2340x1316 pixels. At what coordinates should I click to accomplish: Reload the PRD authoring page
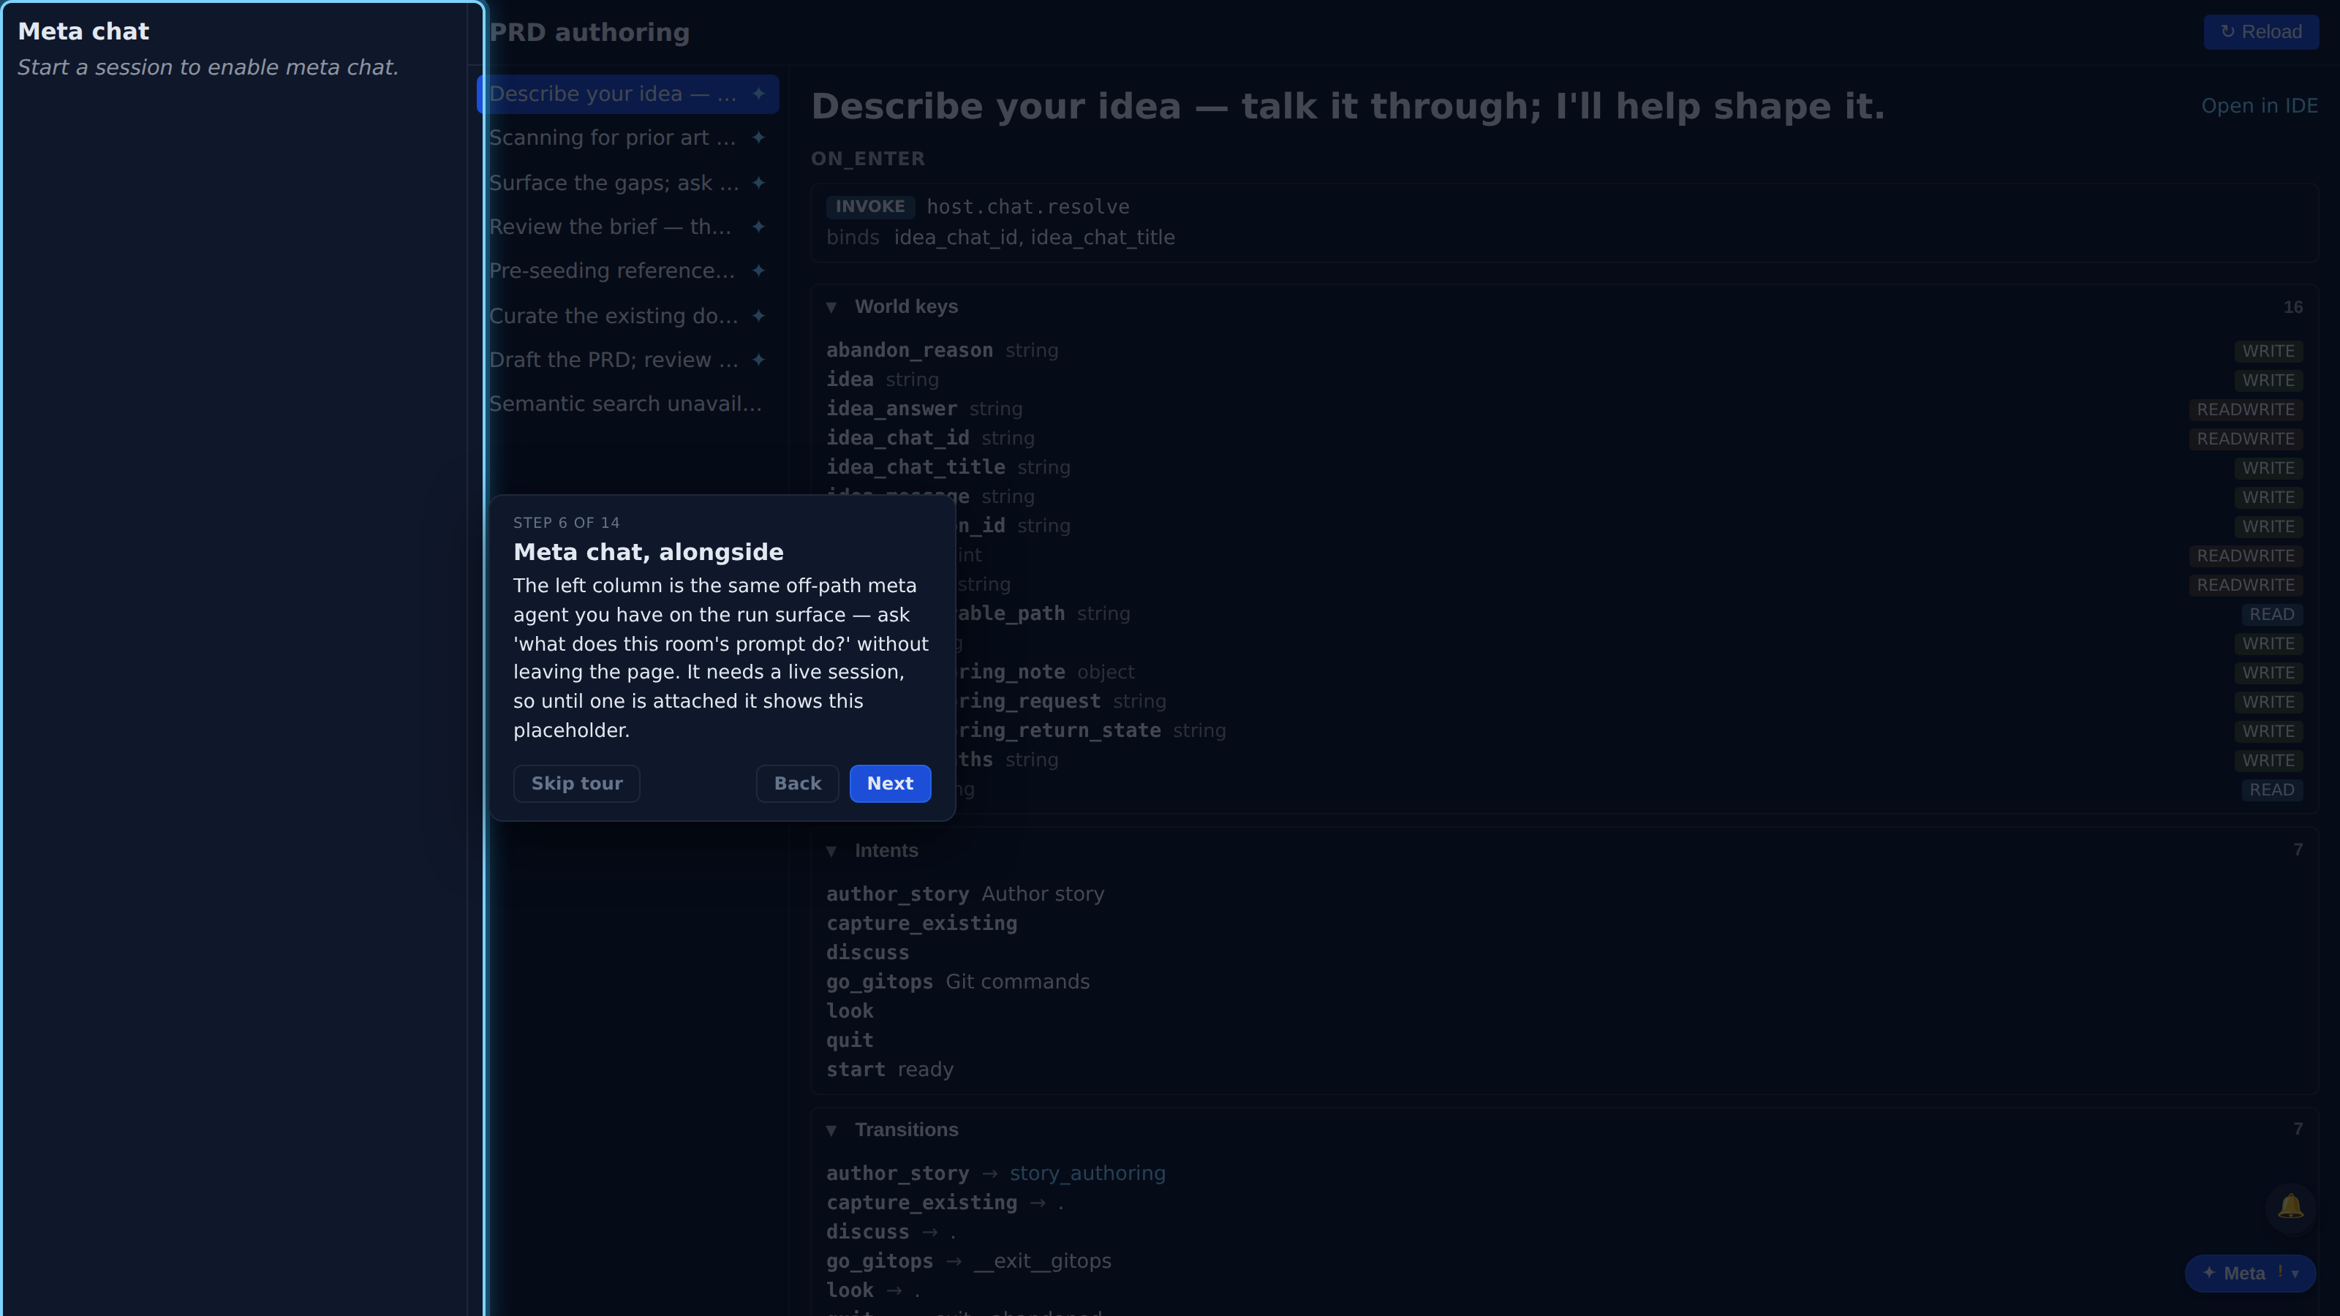[2261, 31]
